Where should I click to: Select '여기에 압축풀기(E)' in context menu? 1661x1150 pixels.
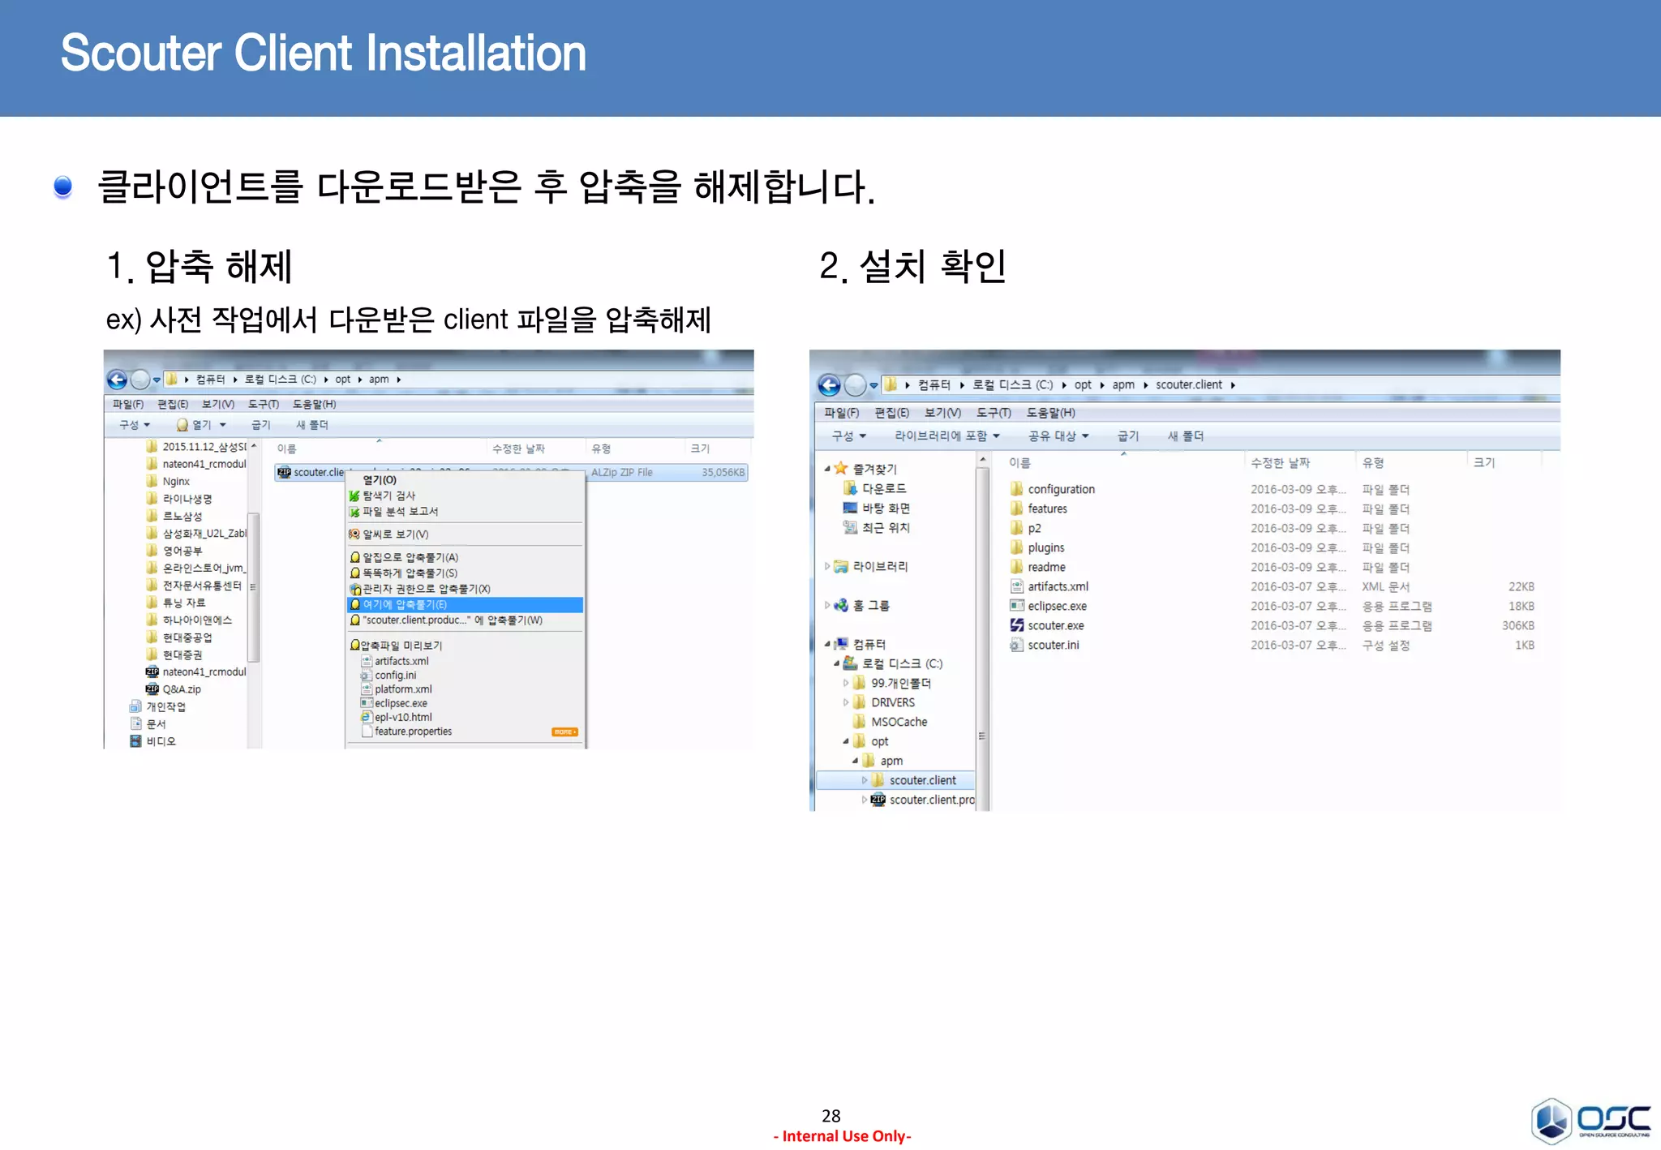point(405,604)
